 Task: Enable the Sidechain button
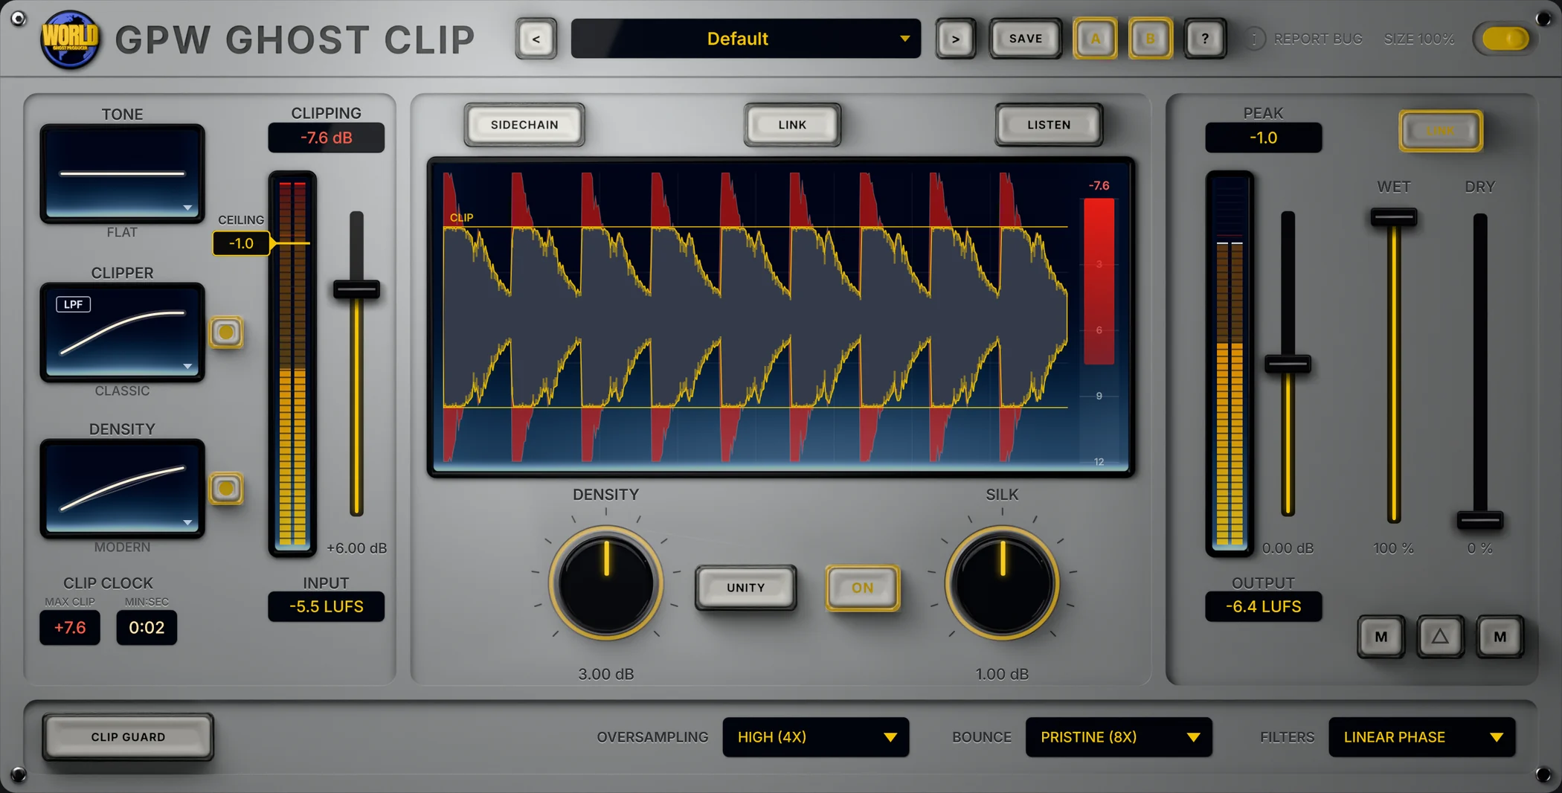point(524,125)
